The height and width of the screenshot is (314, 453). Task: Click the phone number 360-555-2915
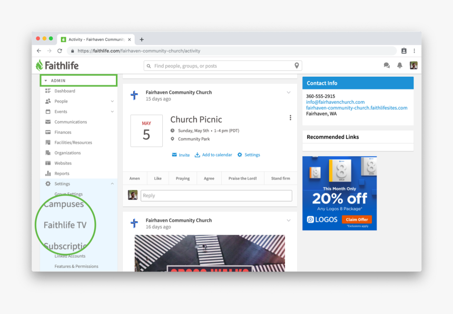click(x=321, y=96)
